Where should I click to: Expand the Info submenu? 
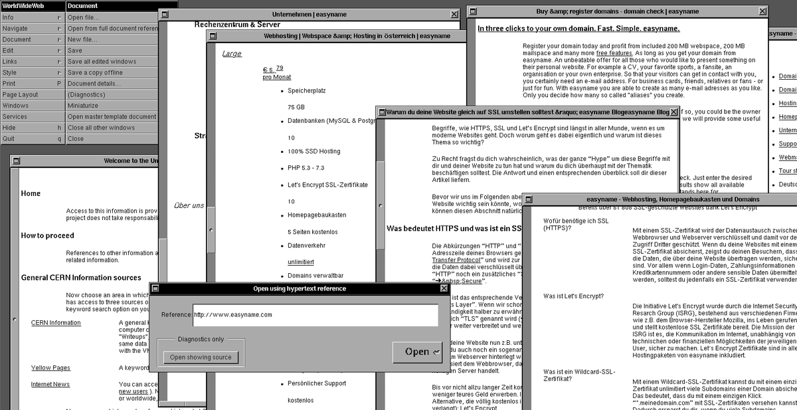[x=33, y=17]
